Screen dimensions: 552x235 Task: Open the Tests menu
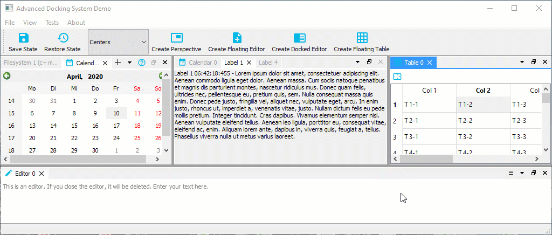(52, 23)
